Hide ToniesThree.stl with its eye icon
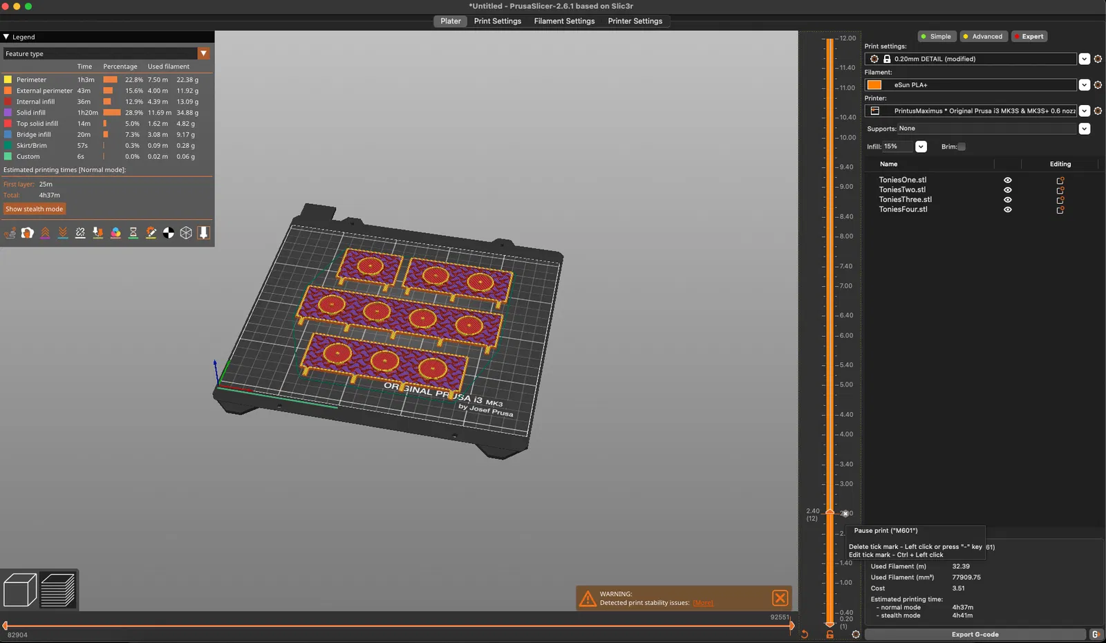 (x=1008, y=200)
